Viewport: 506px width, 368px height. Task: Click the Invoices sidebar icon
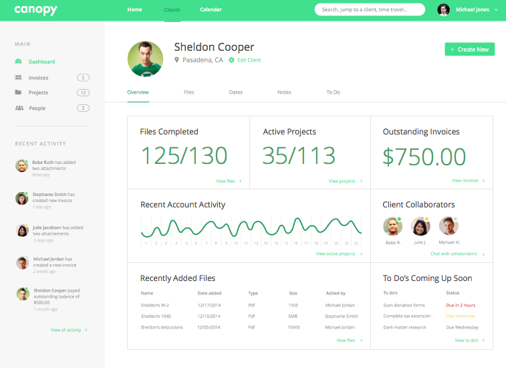(x=19, y=77)
